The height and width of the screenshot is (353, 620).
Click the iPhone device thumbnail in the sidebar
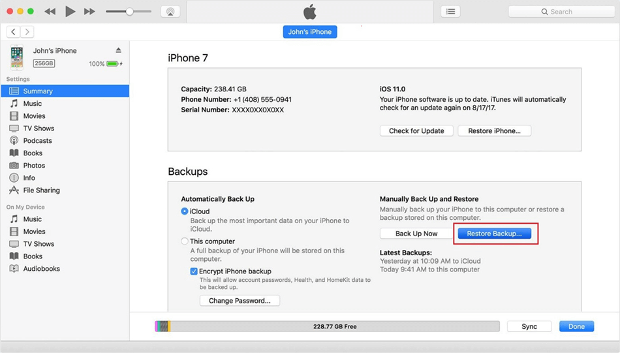click(16, 57)
